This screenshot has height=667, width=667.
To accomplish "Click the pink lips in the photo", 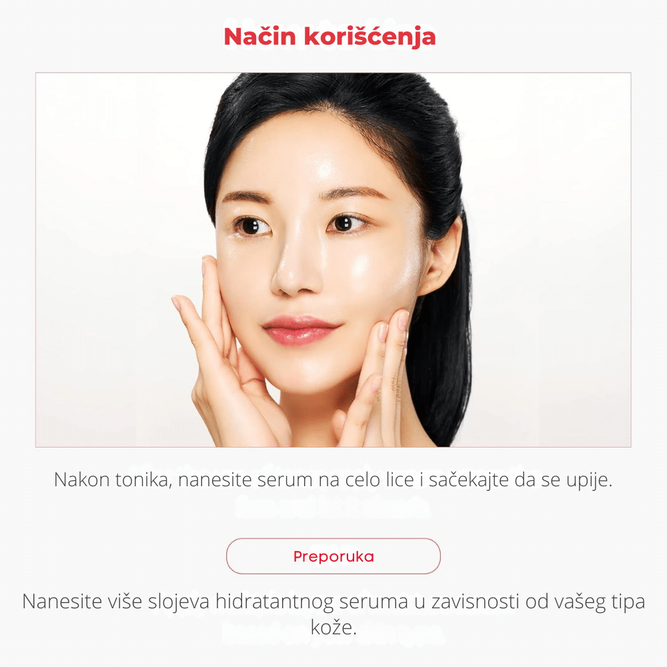I will [300, 329].
